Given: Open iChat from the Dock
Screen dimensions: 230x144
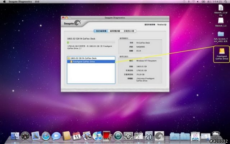Looking at the screenshot, I should pos(56,136).
